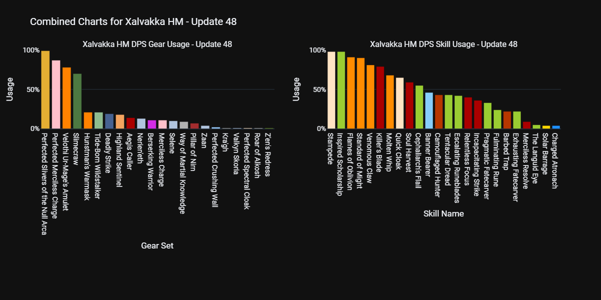Click the Velothi Ur-Mage's Amulet orange bar

point(67,98)
